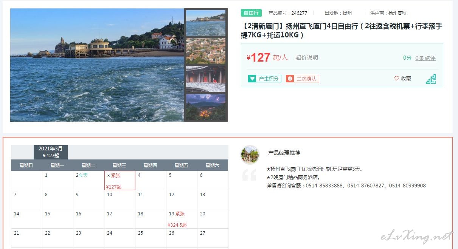Click calendar date 7
458x249 pixels.
coord(27,200)
